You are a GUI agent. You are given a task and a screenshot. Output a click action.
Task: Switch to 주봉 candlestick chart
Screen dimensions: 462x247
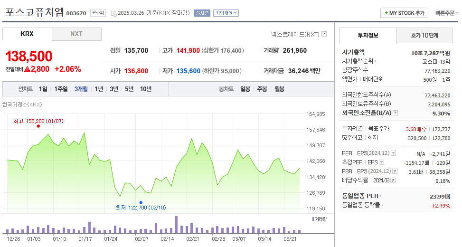pos(262,89)
